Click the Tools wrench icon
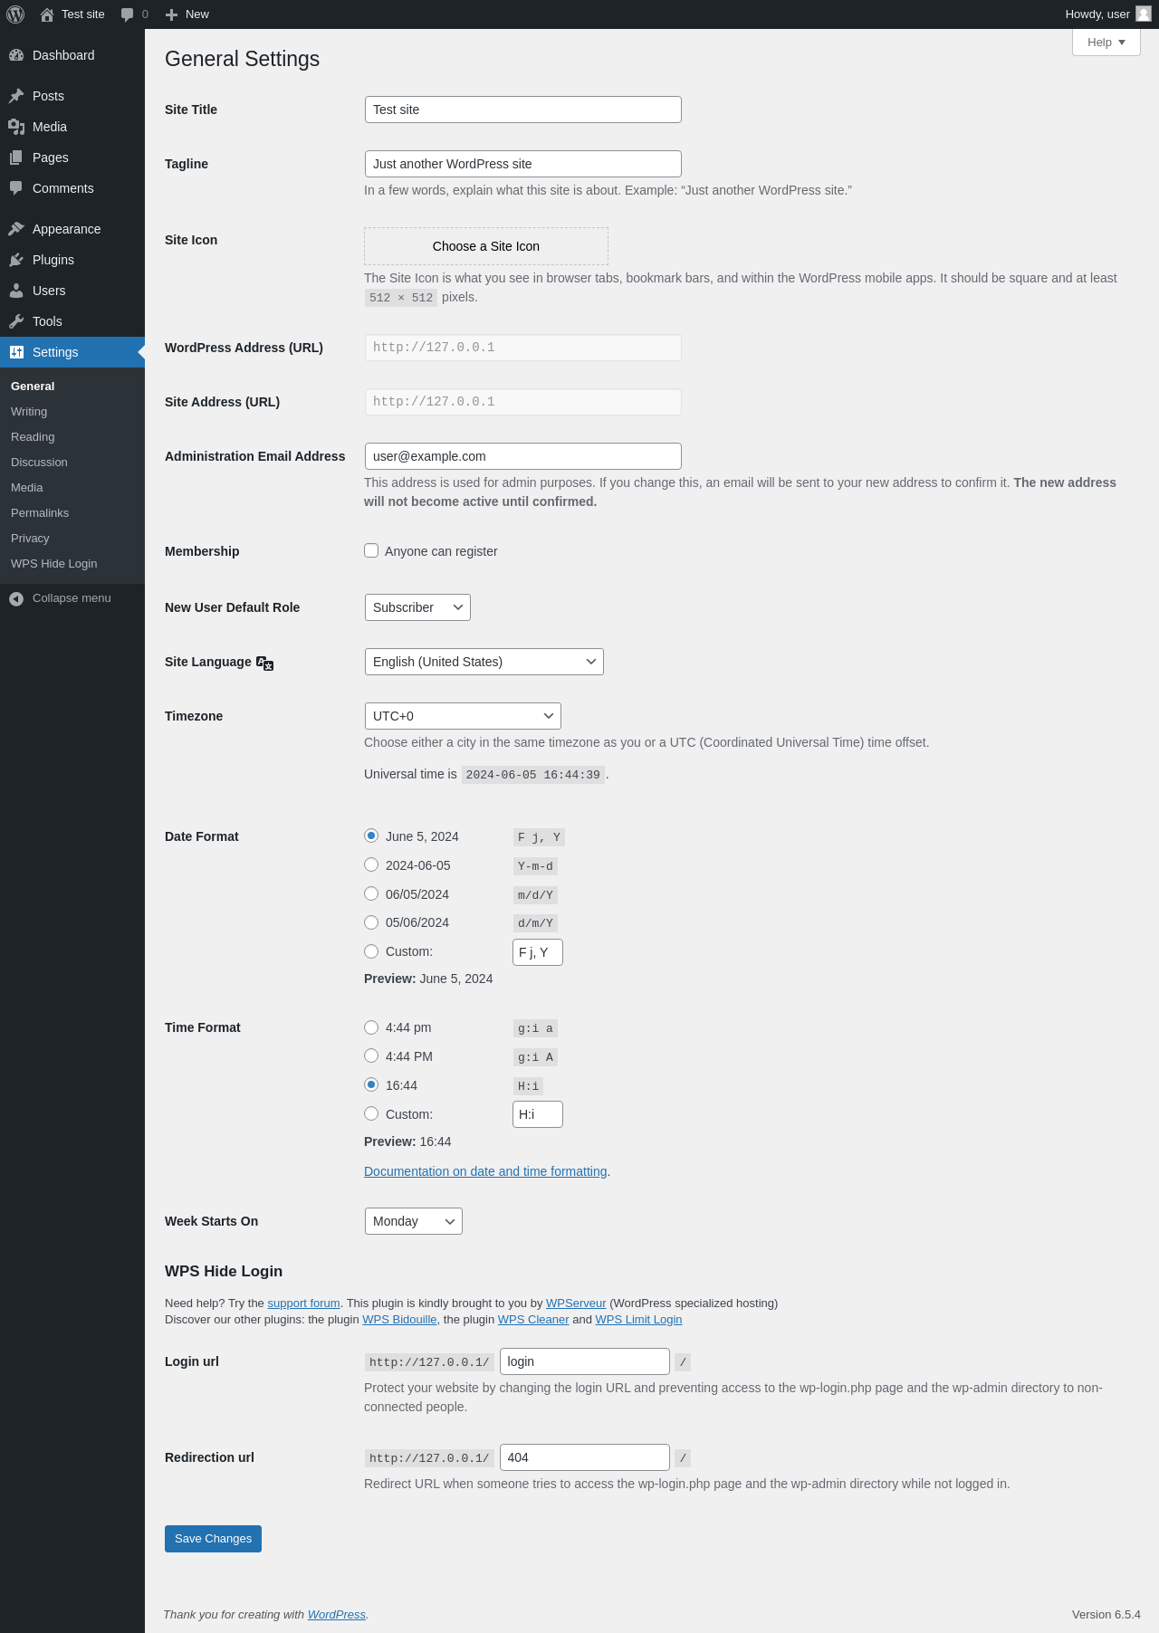This screenshot has width=1159, height=1633. click(x=16, y=321)
